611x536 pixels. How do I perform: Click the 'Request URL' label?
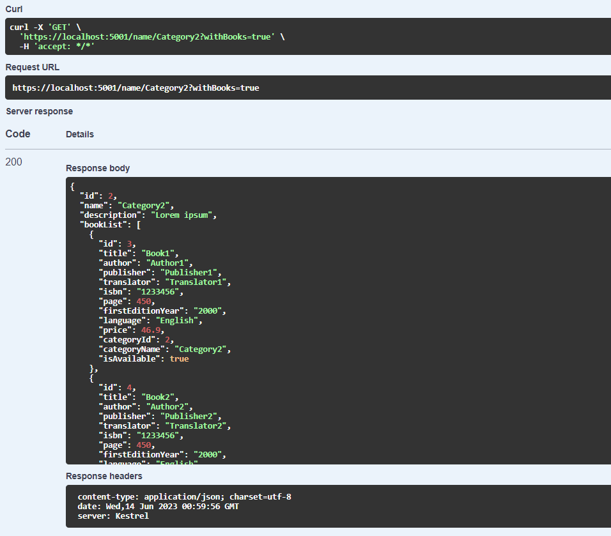pyautogui.click(x=33, y=67)
